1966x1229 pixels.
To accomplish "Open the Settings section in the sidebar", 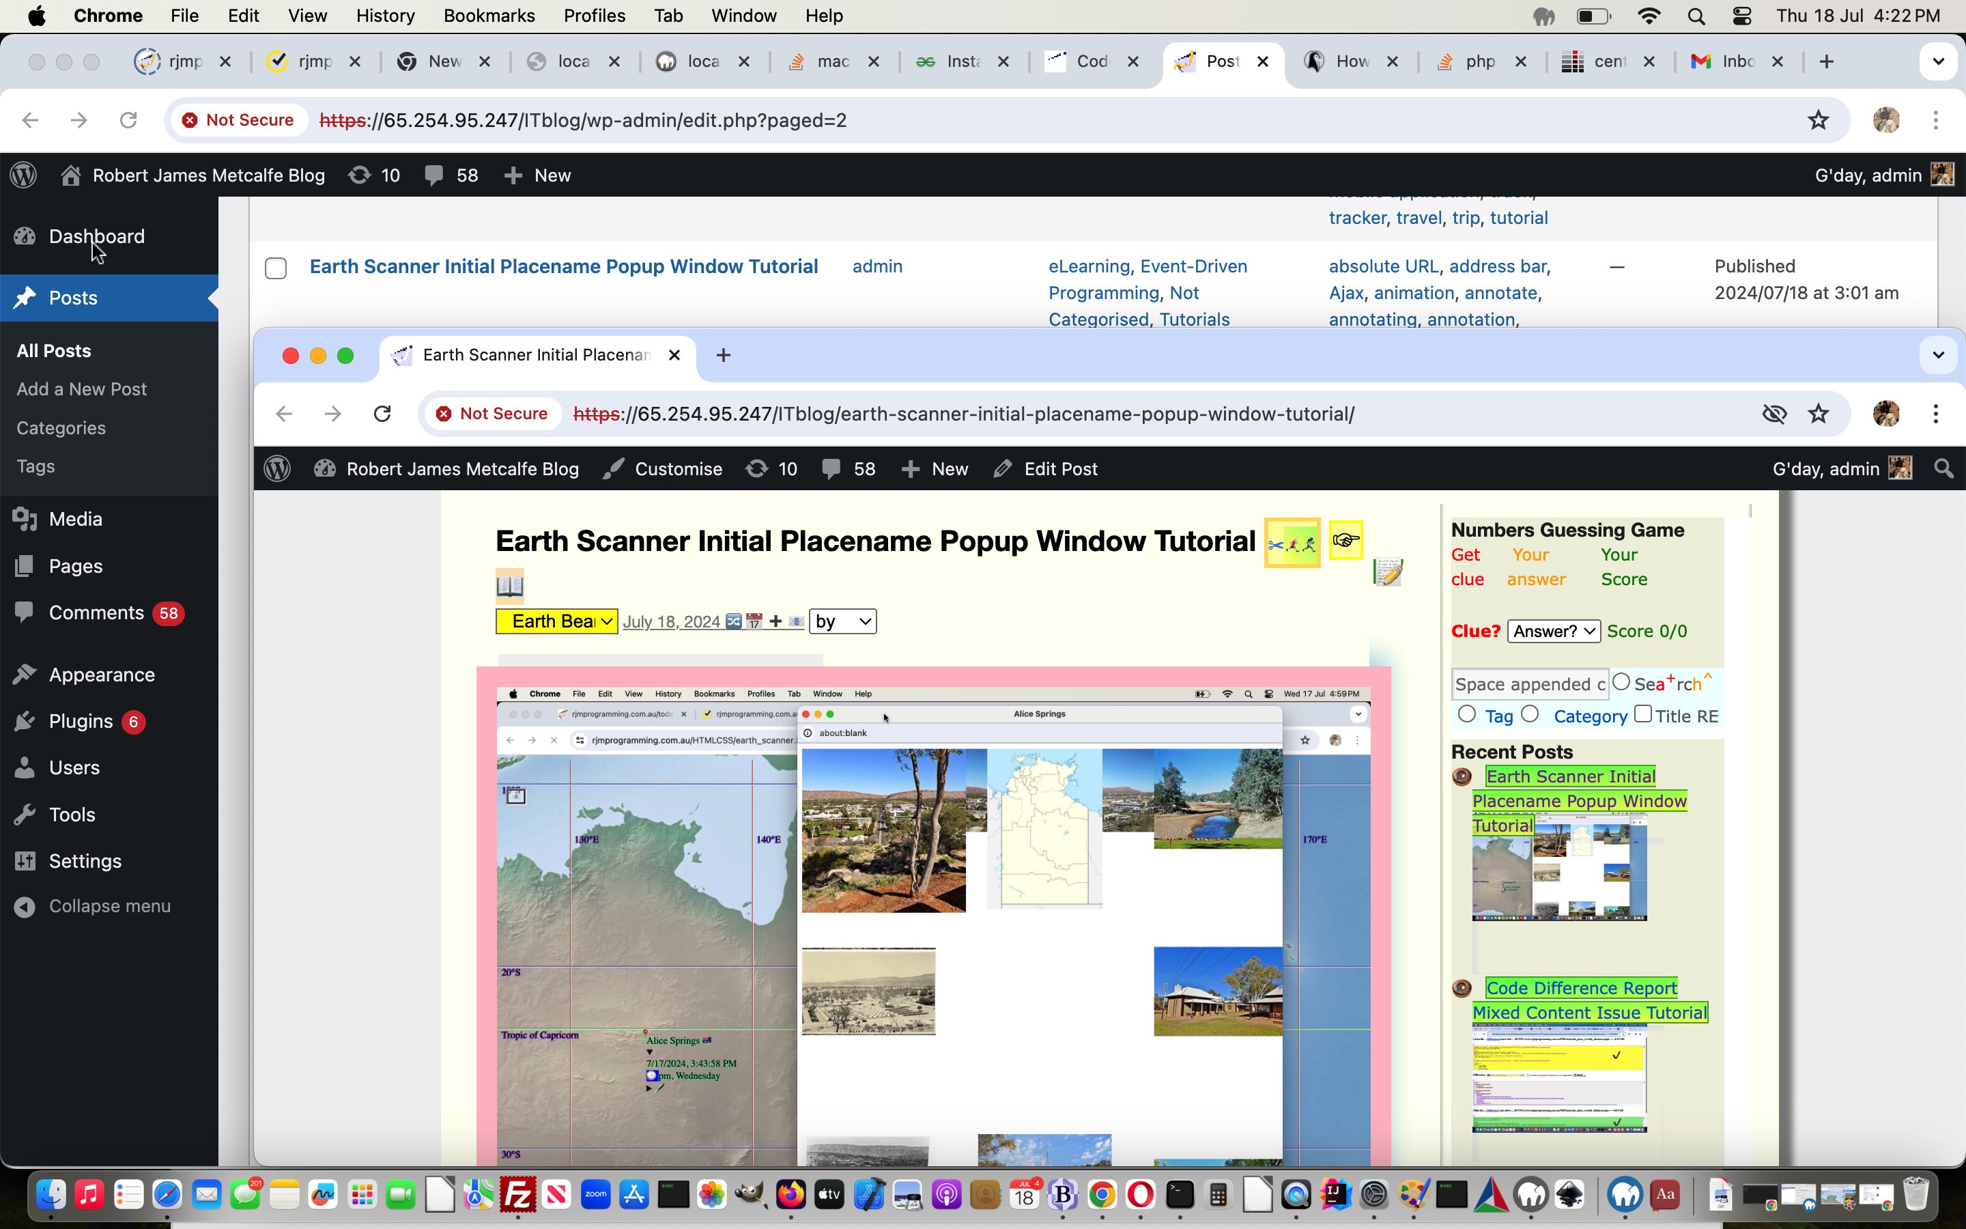I will pyautogui.click(x=85, y=861).
